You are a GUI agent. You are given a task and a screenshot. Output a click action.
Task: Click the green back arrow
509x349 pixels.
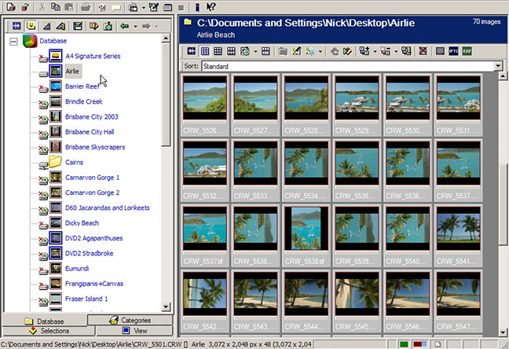[x=125, y=26]
